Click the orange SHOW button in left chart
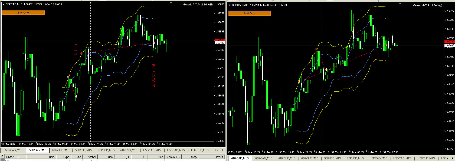The width and height of the screenshot is (455, 161). (x=23, y=12)
